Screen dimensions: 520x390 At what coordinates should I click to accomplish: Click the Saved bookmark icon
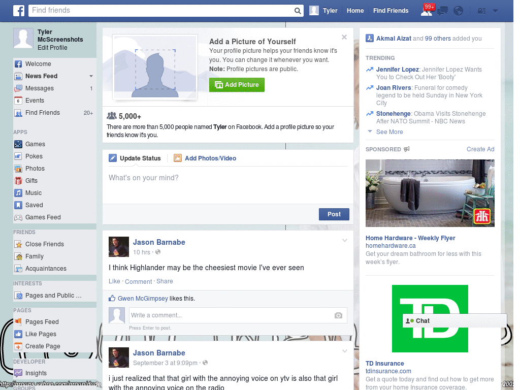18,205
